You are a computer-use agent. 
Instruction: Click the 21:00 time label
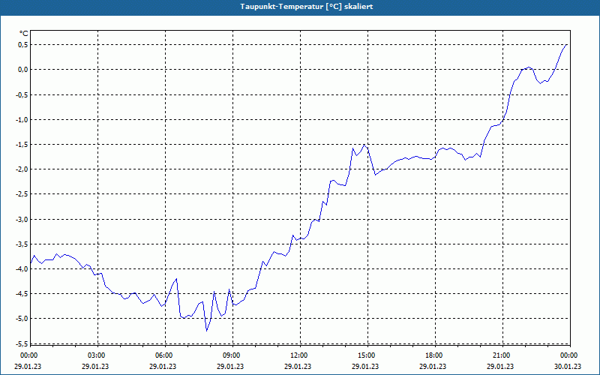coord(502,355)
